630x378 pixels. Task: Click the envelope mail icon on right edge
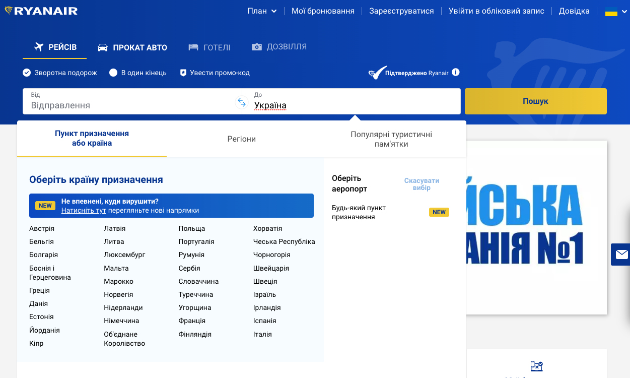click(x=621, y=255)
